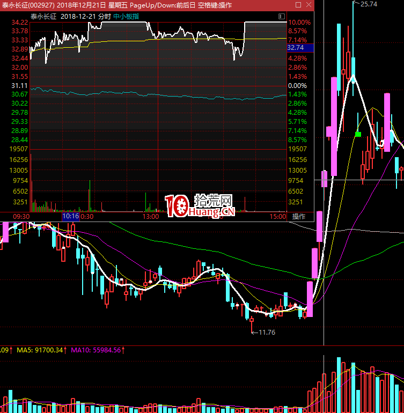Click the 28.44 lowest price label
This screenshot has height=413, width=404.
[x=20, y=140]
